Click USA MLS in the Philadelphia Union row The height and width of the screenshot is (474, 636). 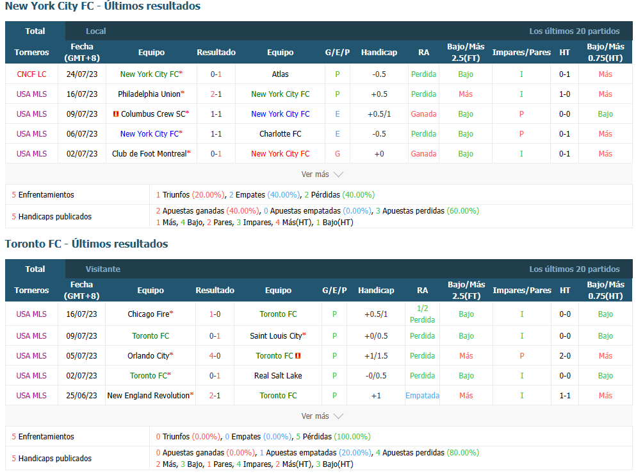31,94
